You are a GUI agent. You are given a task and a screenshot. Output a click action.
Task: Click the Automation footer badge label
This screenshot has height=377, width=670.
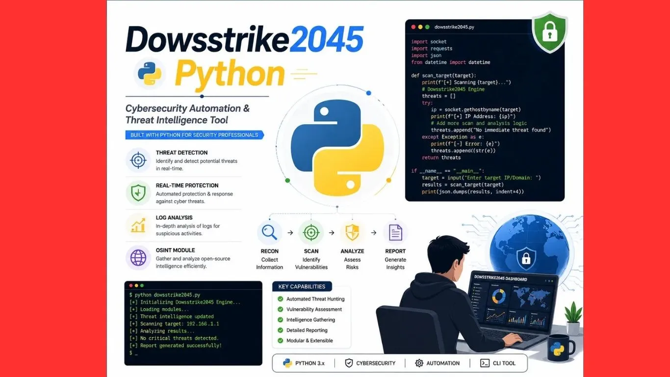(x=443, y=363)
